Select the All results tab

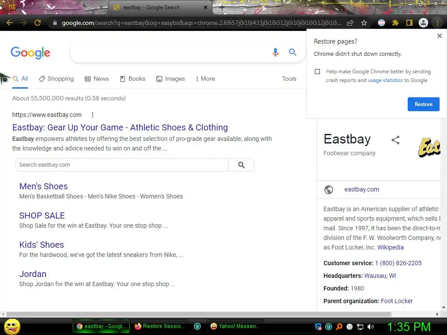(x=20, y=79)
